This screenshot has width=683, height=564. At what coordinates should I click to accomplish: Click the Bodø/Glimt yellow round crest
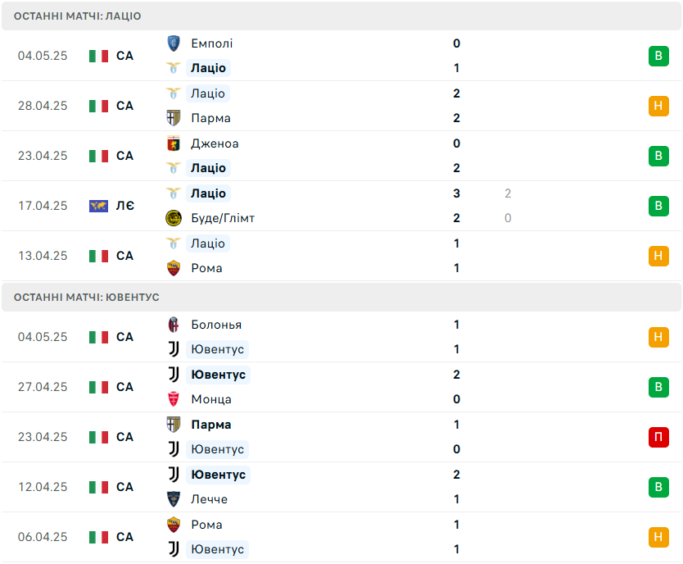(174, 218)
